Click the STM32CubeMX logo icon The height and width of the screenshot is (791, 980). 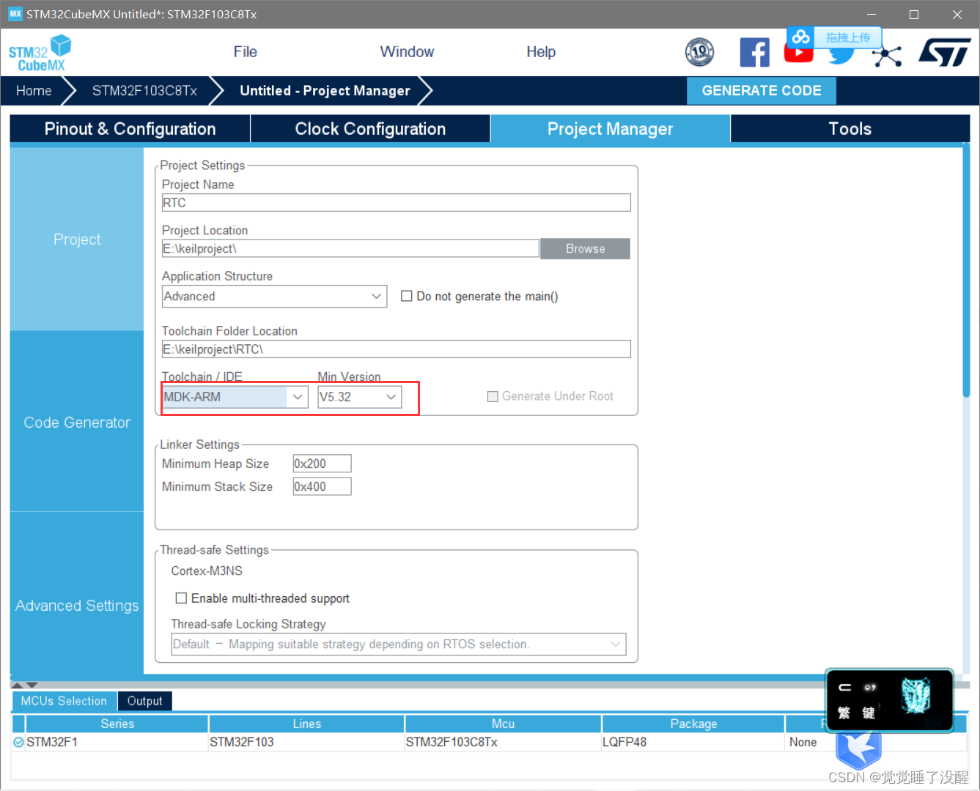(x=40, y=53)
